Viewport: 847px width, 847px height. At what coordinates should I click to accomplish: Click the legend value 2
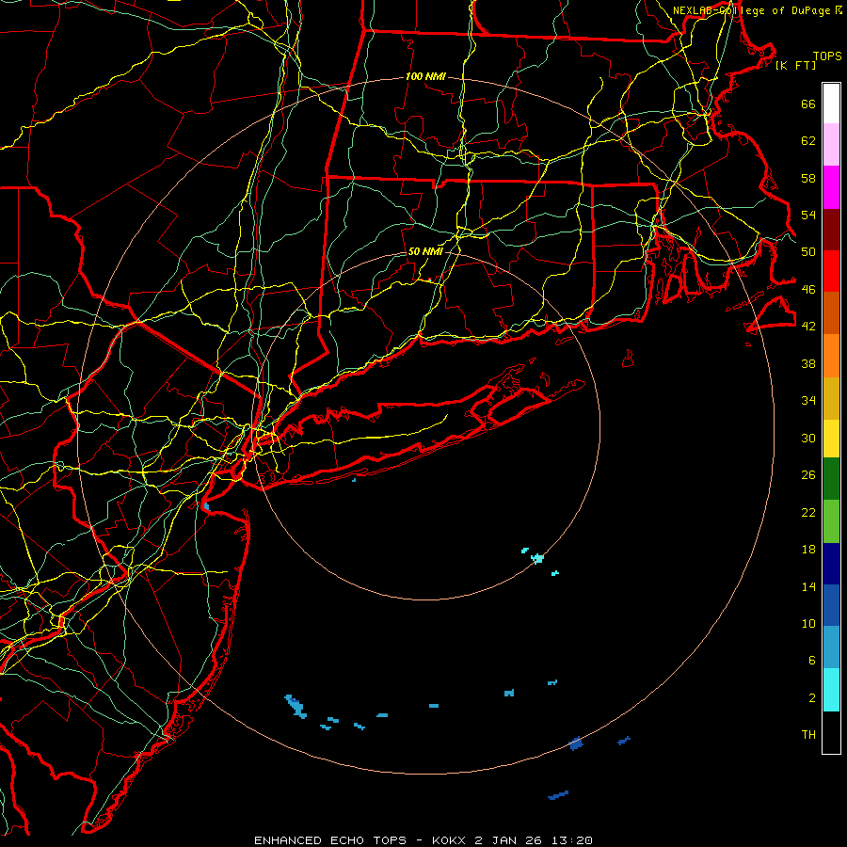(812, 698)
